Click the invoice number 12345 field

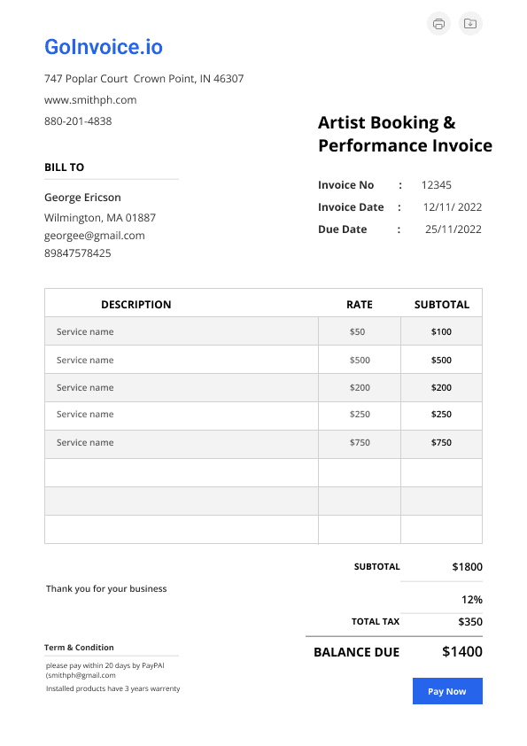click(436, 184)
